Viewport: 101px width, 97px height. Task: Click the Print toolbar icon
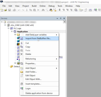[14, 10]
